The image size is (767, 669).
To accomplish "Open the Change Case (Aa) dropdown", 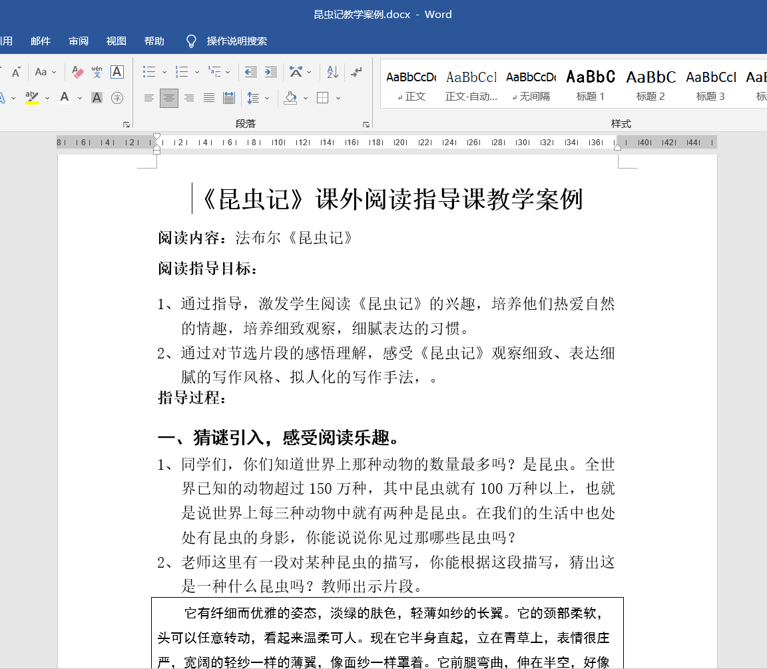I will pos(44,72).
